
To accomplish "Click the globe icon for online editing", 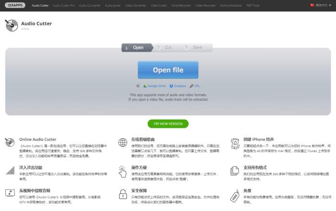I will pos(123,143).
